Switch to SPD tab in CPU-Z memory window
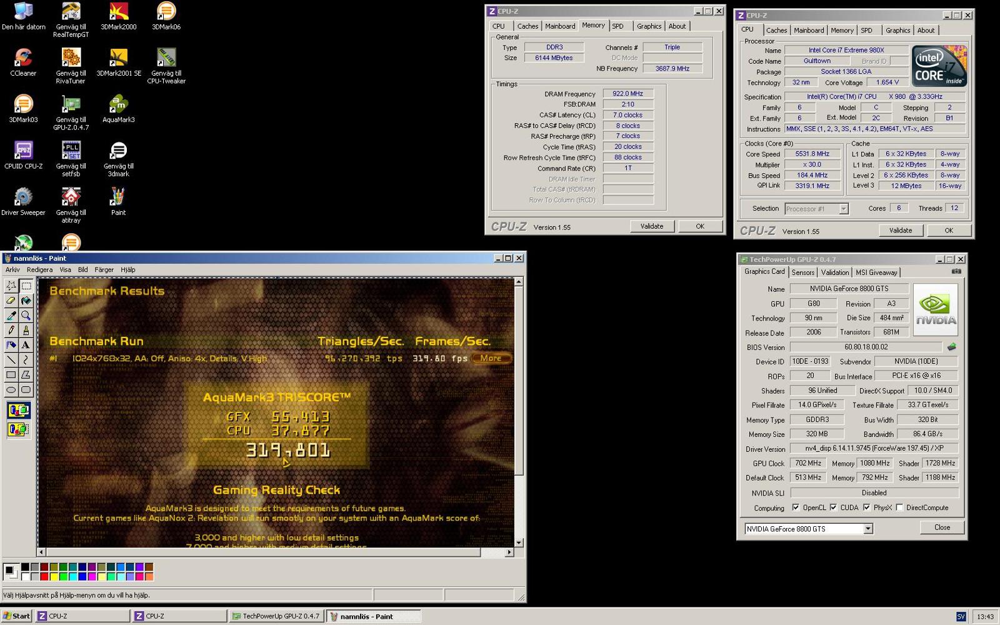The image size is (1000, 625). pos(617,26)
